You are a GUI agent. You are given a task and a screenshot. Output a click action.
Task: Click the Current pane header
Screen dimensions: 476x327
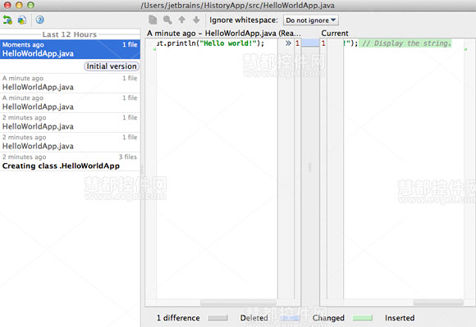[335, 33]
